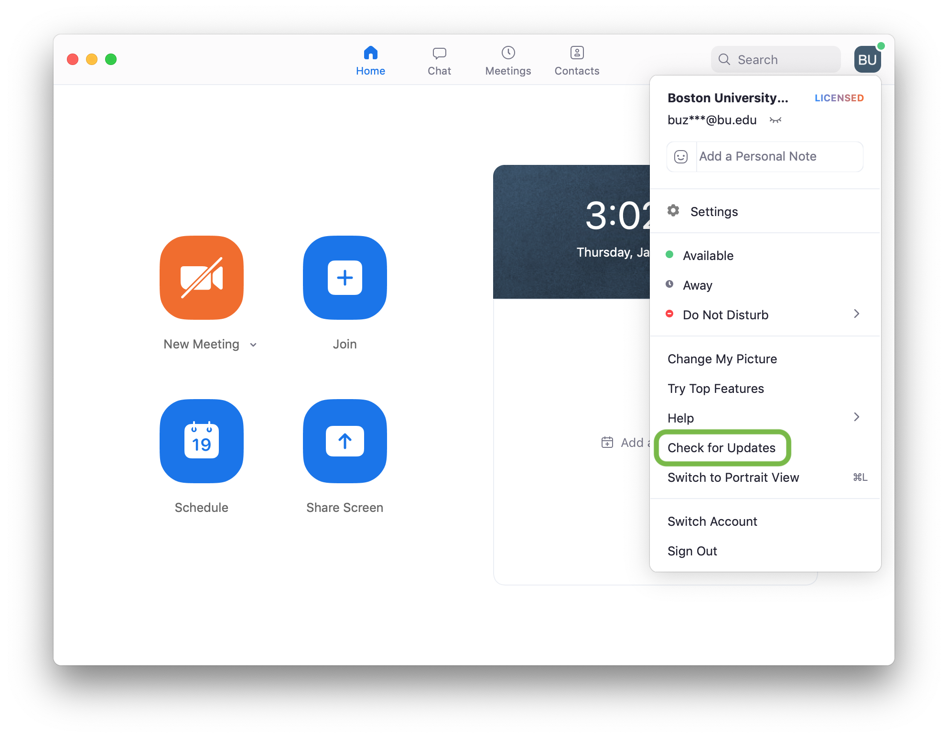Choose Switch to Portrait View
The width and height of the screenshot is (948, 738).
(733, 478)
